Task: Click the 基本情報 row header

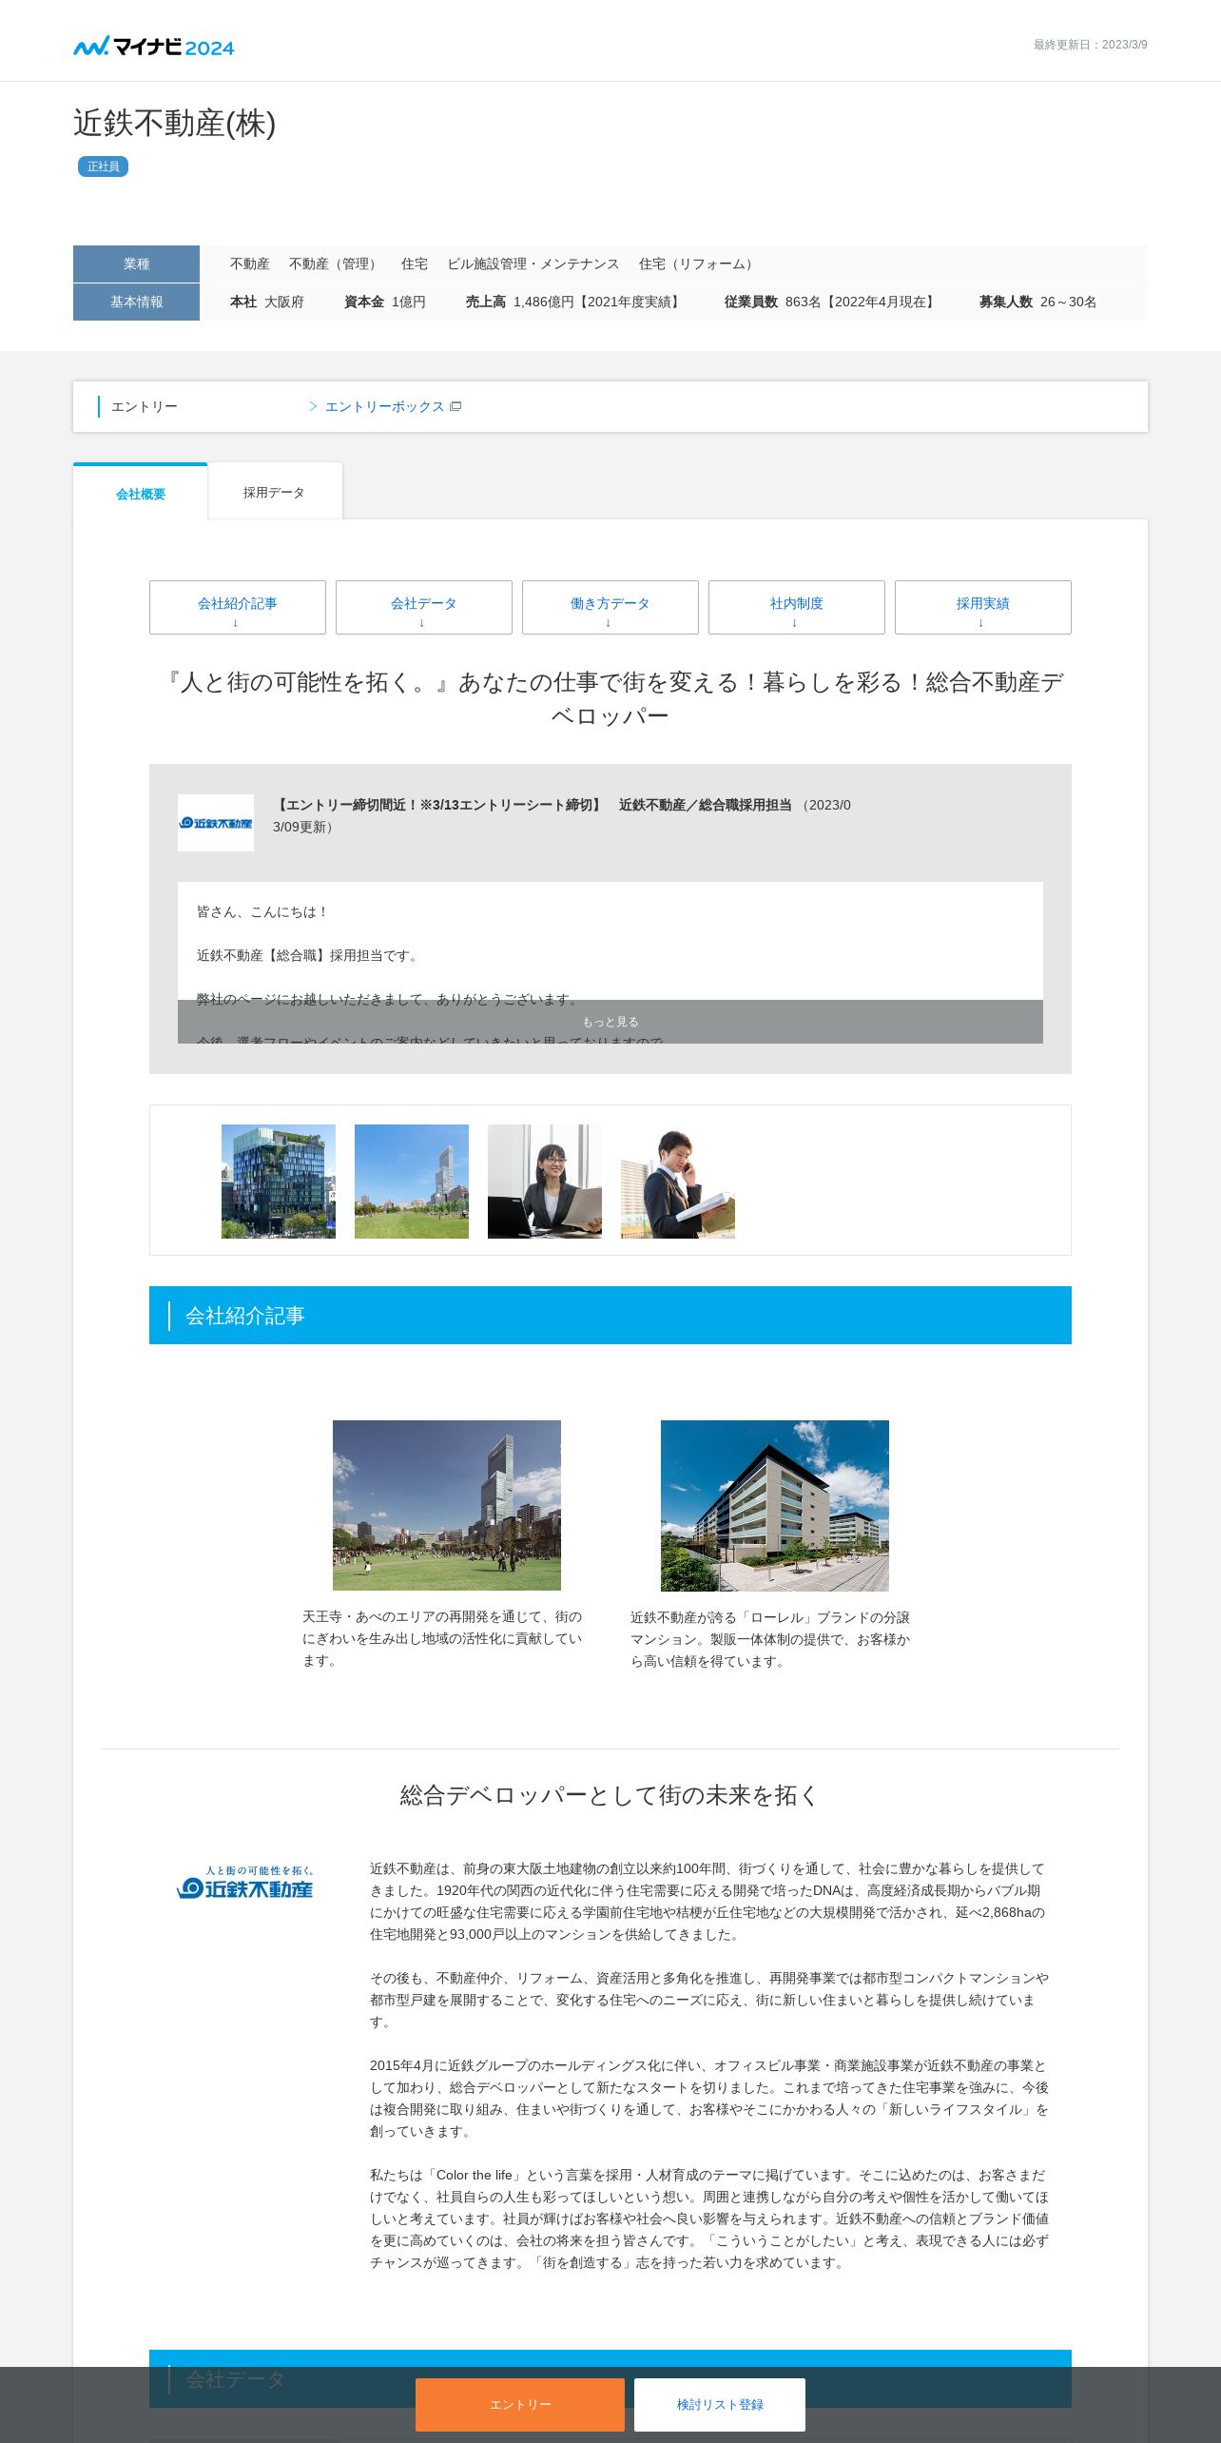Action: pyautogui.click(x=136, y=302)
